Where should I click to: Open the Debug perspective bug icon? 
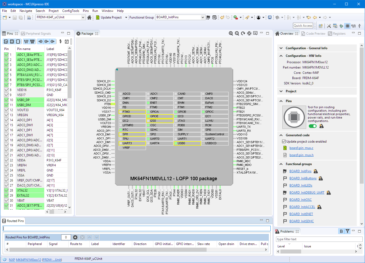tap(341, 26)
